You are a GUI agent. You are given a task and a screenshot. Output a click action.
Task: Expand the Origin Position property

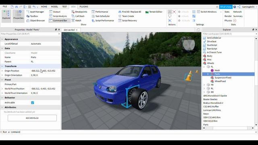2,71
